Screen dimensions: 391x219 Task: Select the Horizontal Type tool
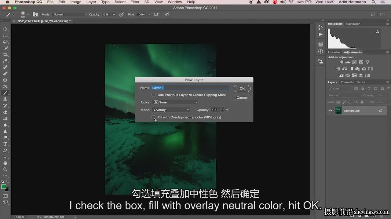pos(5,144)
